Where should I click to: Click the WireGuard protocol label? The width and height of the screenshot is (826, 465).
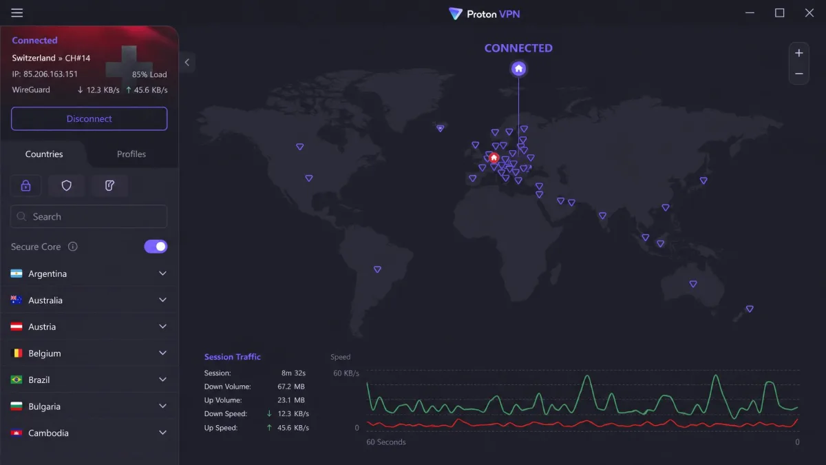(x=31, y=90)
